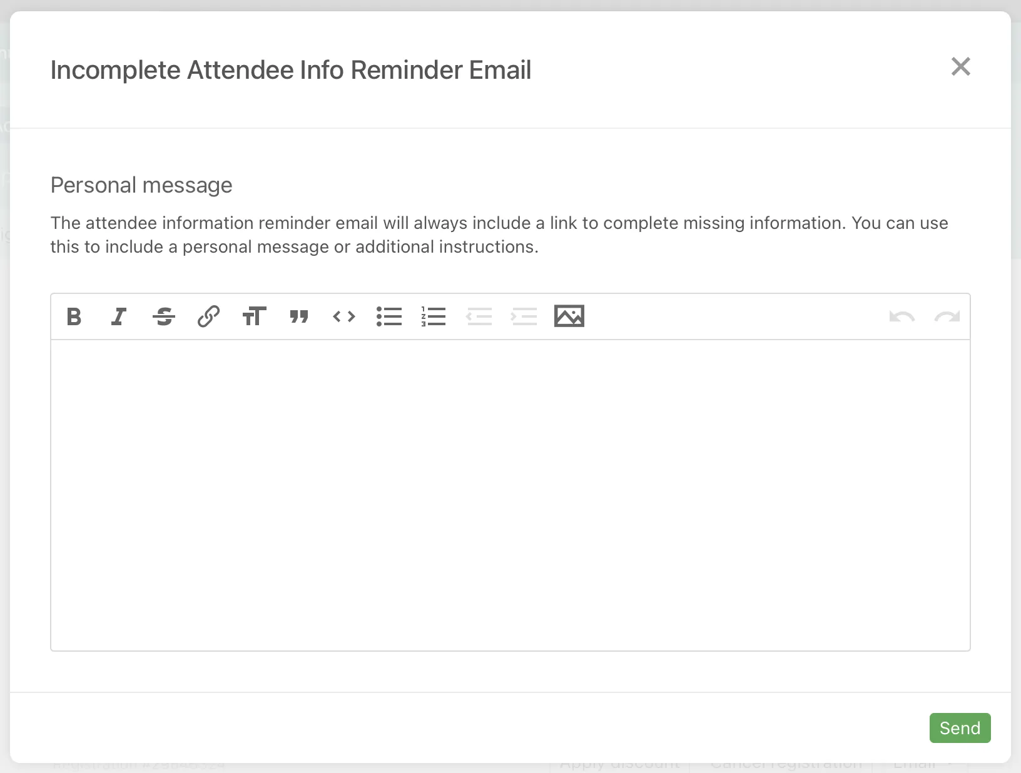Change text size with the heading icon
1021x773 pixels.
click(254, 316)
